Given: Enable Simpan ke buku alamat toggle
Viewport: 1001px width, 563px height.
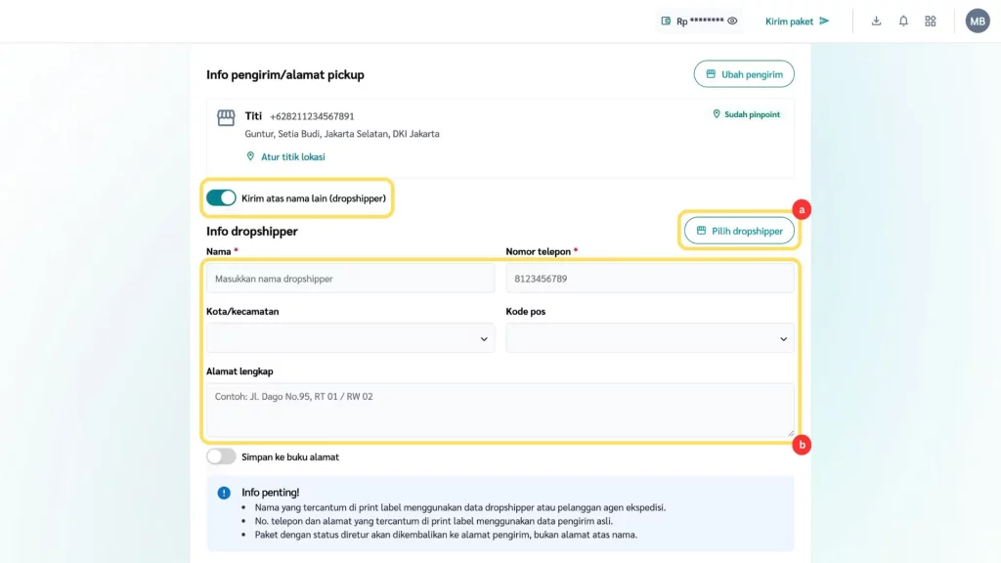Looking at the screenshot, I should (x=221, y=456).
